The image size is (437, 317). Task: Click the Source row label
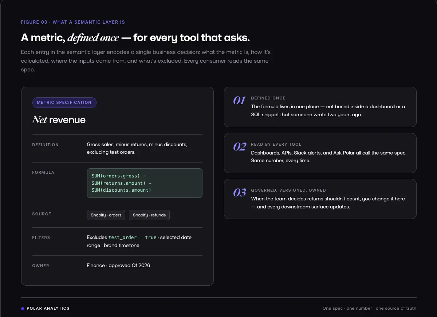tap(42, 214)
